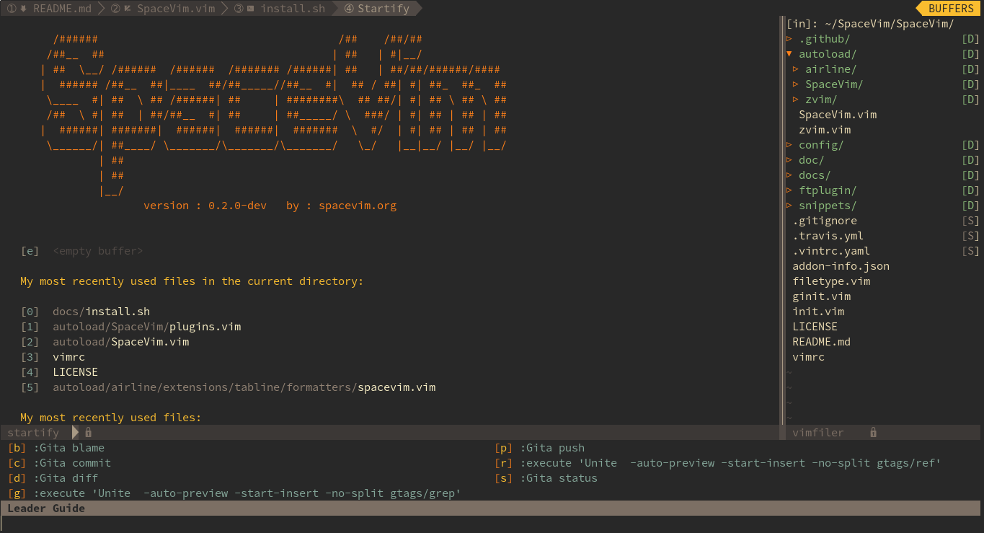This screenshot has height=533, width=984.
Task: Click the file icon on README.md tab
Action: point(23,9)
